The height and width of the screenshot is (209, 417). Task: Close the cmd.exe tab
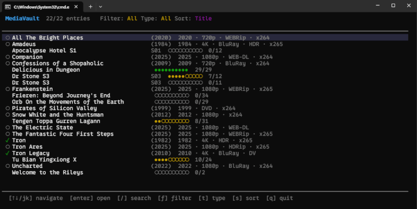point(76,6)
